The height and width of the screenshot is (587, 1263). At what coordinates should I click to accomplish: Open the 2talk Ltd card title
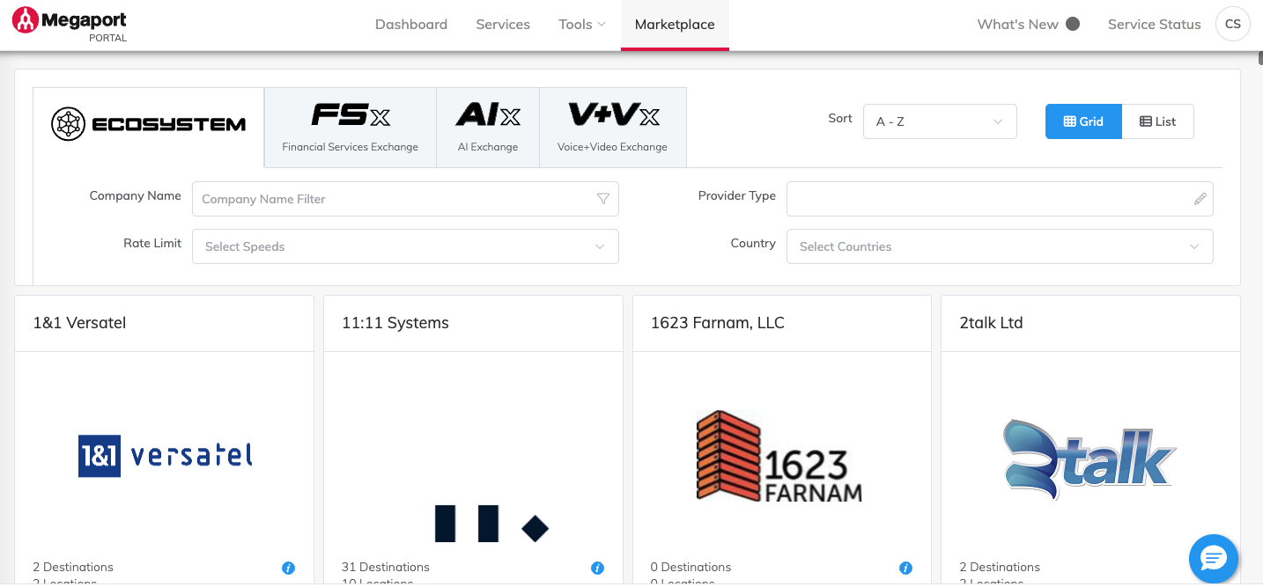tap(991, 323)
